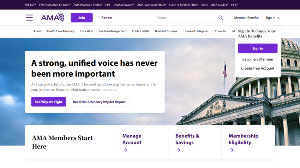
Task: Open the Practice Management menu
Action: coord(113,31)
